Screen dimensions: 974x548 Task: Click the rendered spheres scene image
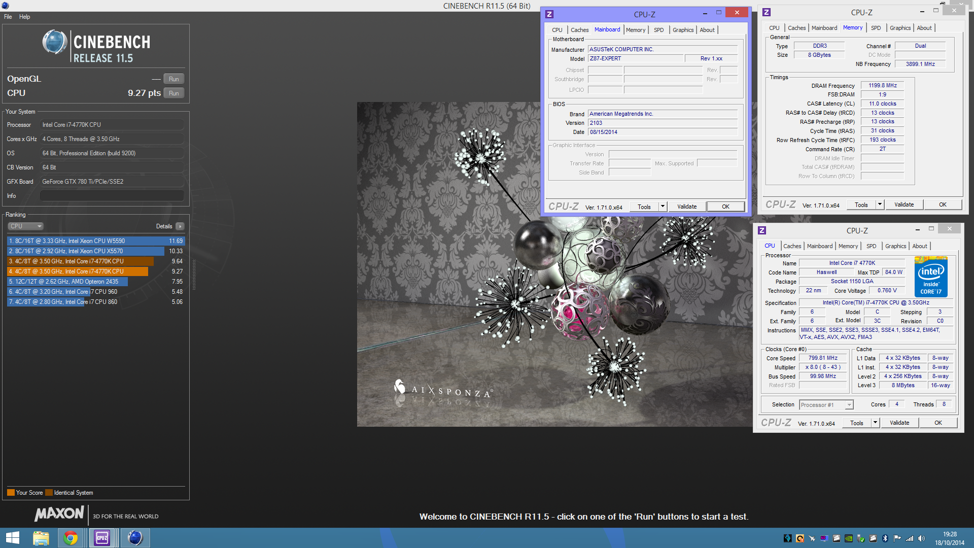pyautogui.click(x=554, y=264)
